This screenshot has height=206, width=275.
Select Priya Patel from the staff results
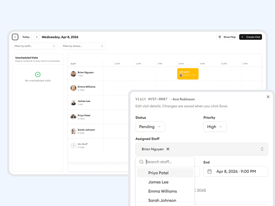[x=158, y=173]
